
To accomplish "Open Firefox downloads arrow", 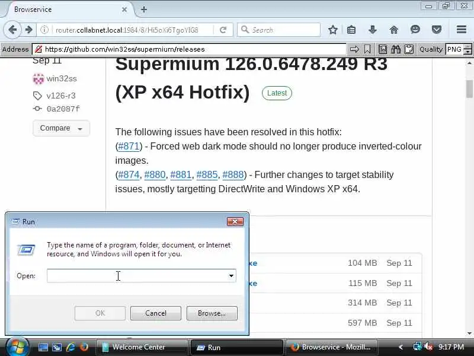I will pos(373,30).
